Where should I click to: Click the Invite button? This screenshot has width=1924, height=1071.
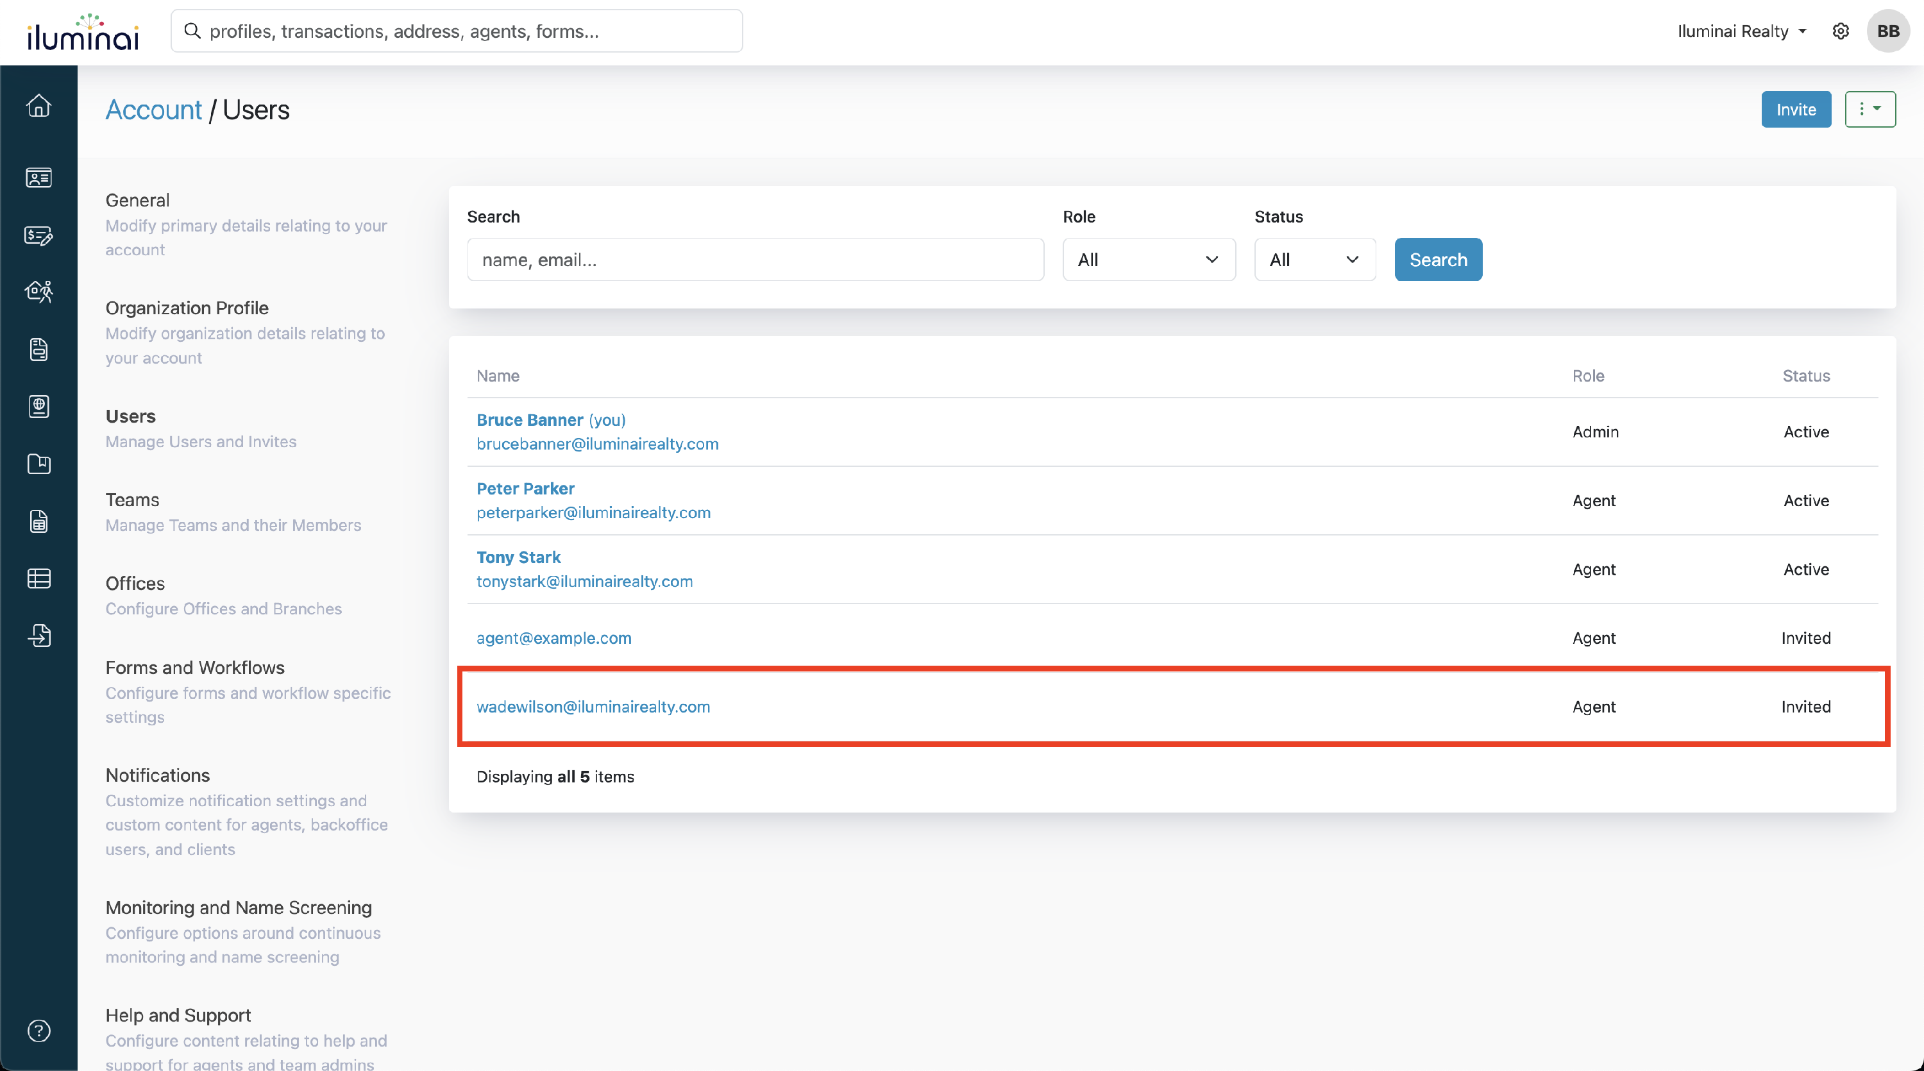[1796, 109]
